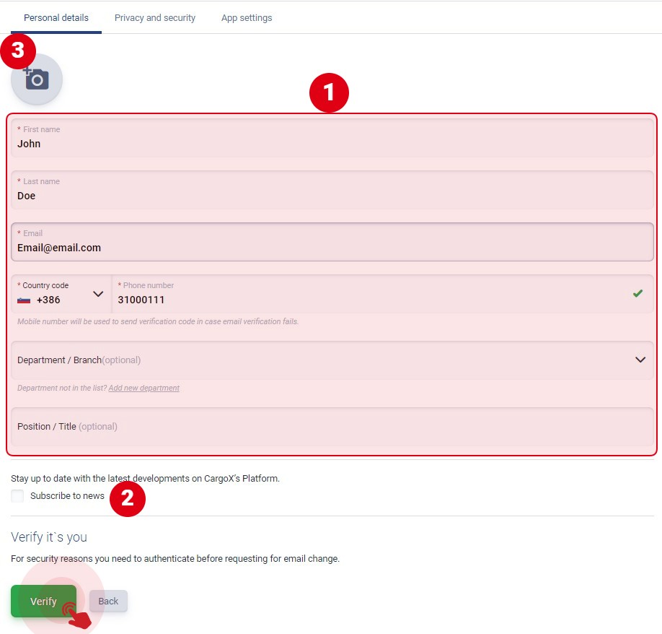Click the Back button
This screenshot has width=662, height=634.
point(108,601)
